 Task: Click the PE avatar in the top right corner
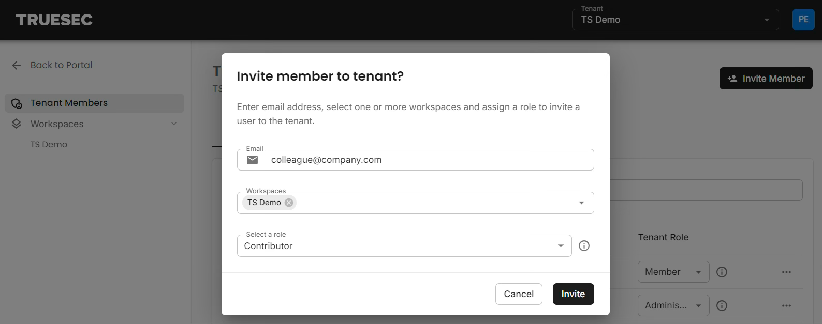[x=803, y=19]
